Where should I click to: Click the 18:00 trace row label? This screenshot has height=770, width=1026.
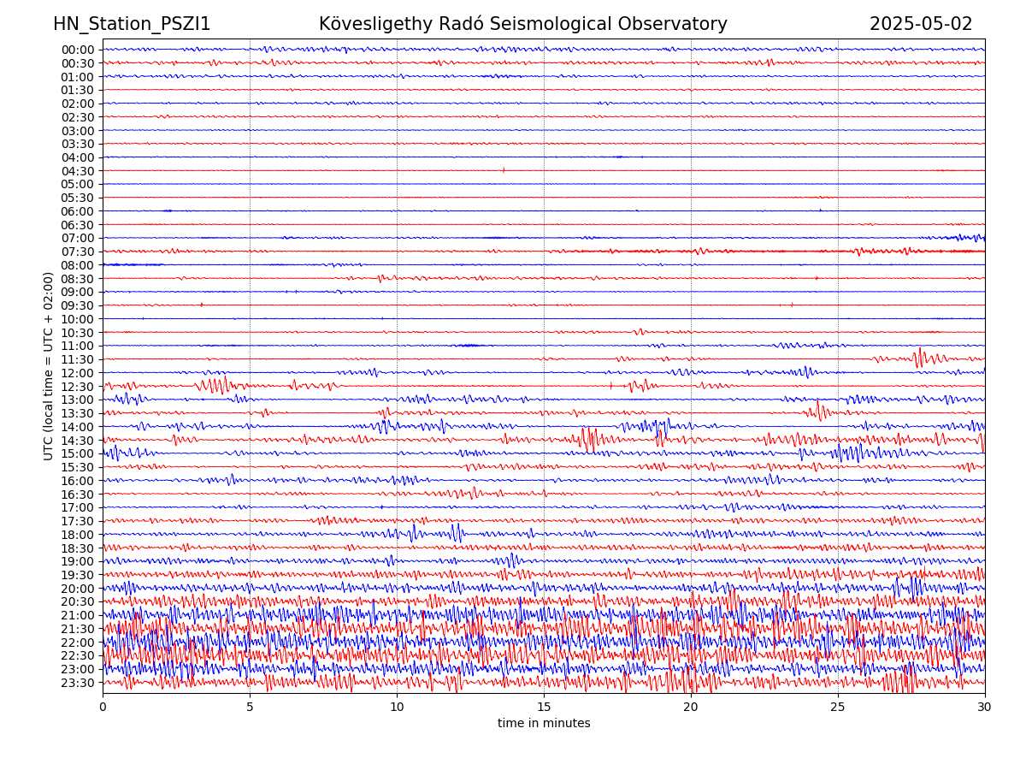tap(78, 535)
